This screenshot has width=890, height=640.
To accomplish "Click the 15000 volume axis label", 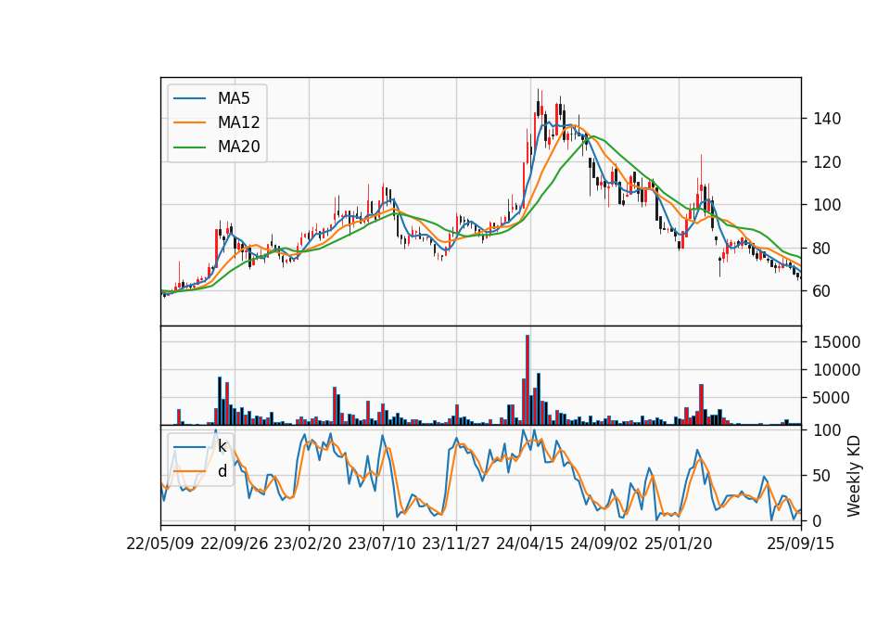I will pyautogui.click(x=836, y=342).
